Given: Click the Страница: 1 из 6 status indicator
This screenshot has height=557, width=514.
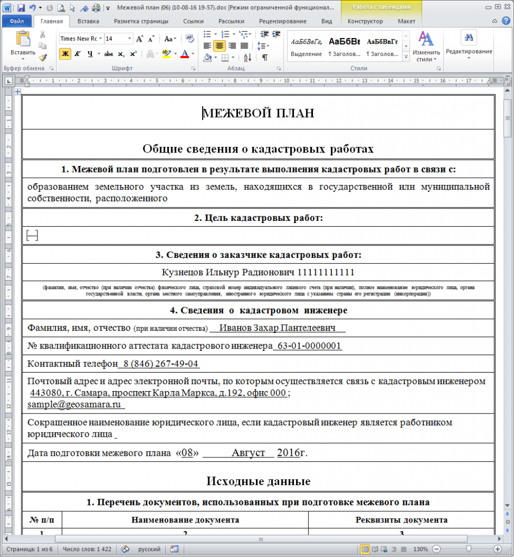Looking at the screenshot, I should click(29, 549).
